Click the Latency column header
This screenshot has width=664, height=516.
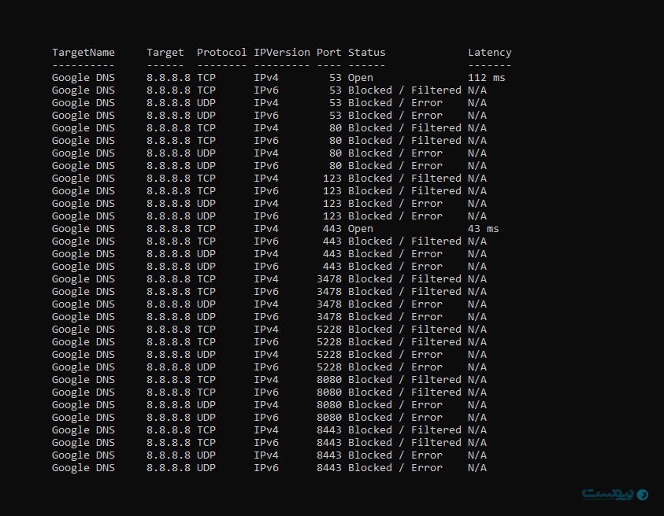point(489,53)
